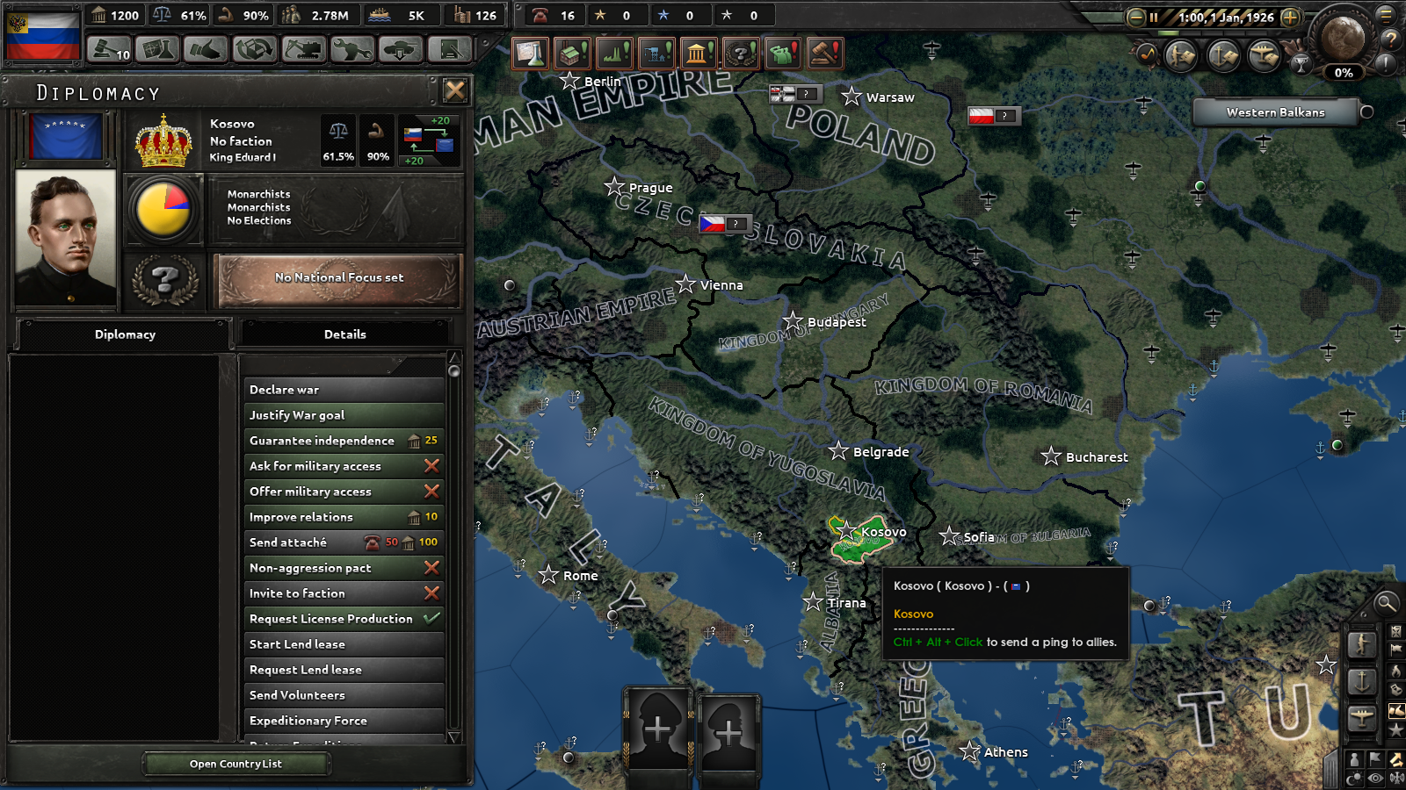Screen dimensions: 1406x790
Task: Open the Research menu with flask icon
Action: 158,49
